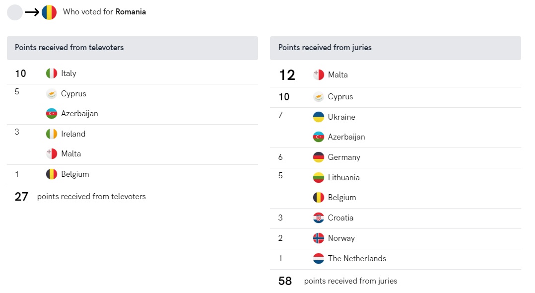Click the Romania flag icon in header
This screenshot has height=293, width=535.
coord(49,12)
